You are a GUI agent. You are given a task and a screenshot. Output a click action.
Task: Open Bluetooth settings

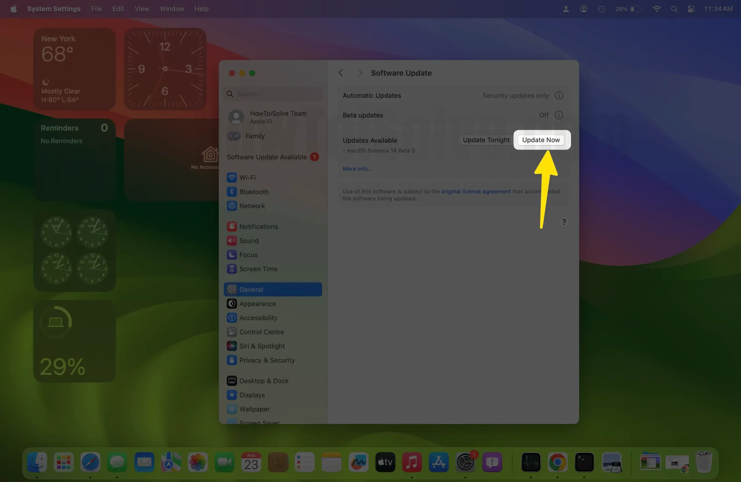[273, 191]
